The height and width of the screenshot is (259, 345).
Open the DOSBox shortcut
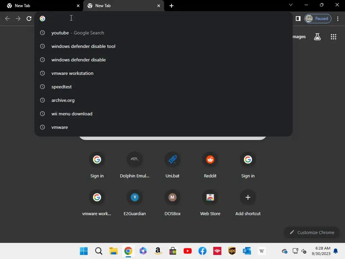coord(172,203)
